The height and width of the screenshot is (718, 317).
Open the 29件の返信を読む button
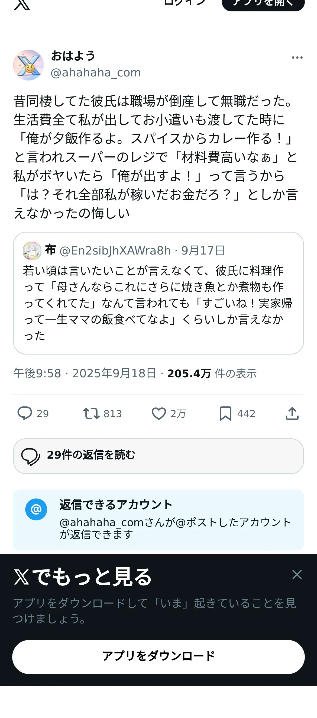pos(158,456)
